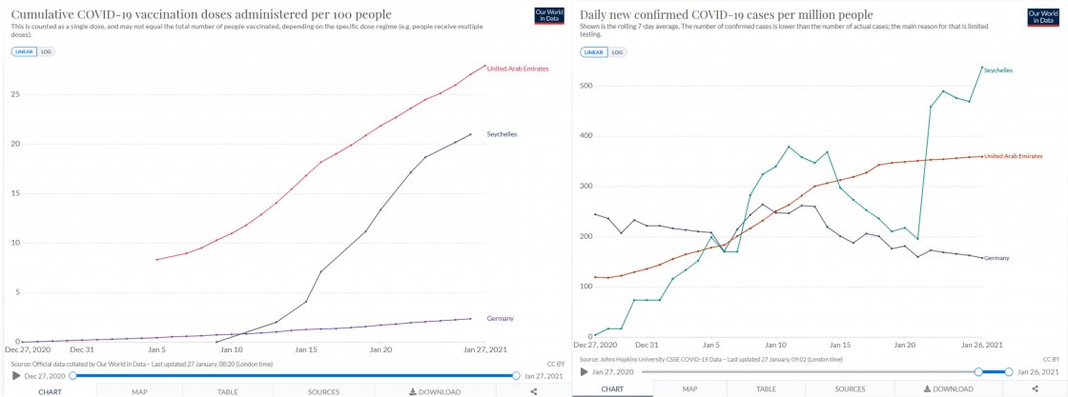Viewport: 1068px width, 397px height.
Task: Click share icon on vaccination chart
Action: [533, 390]
